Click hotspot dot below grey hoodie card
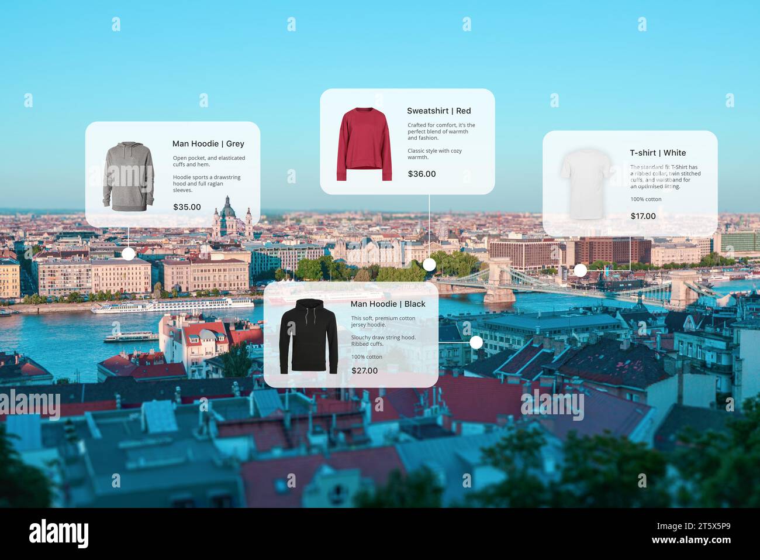This screenshot has height=560, width=760. click(128, 253)
